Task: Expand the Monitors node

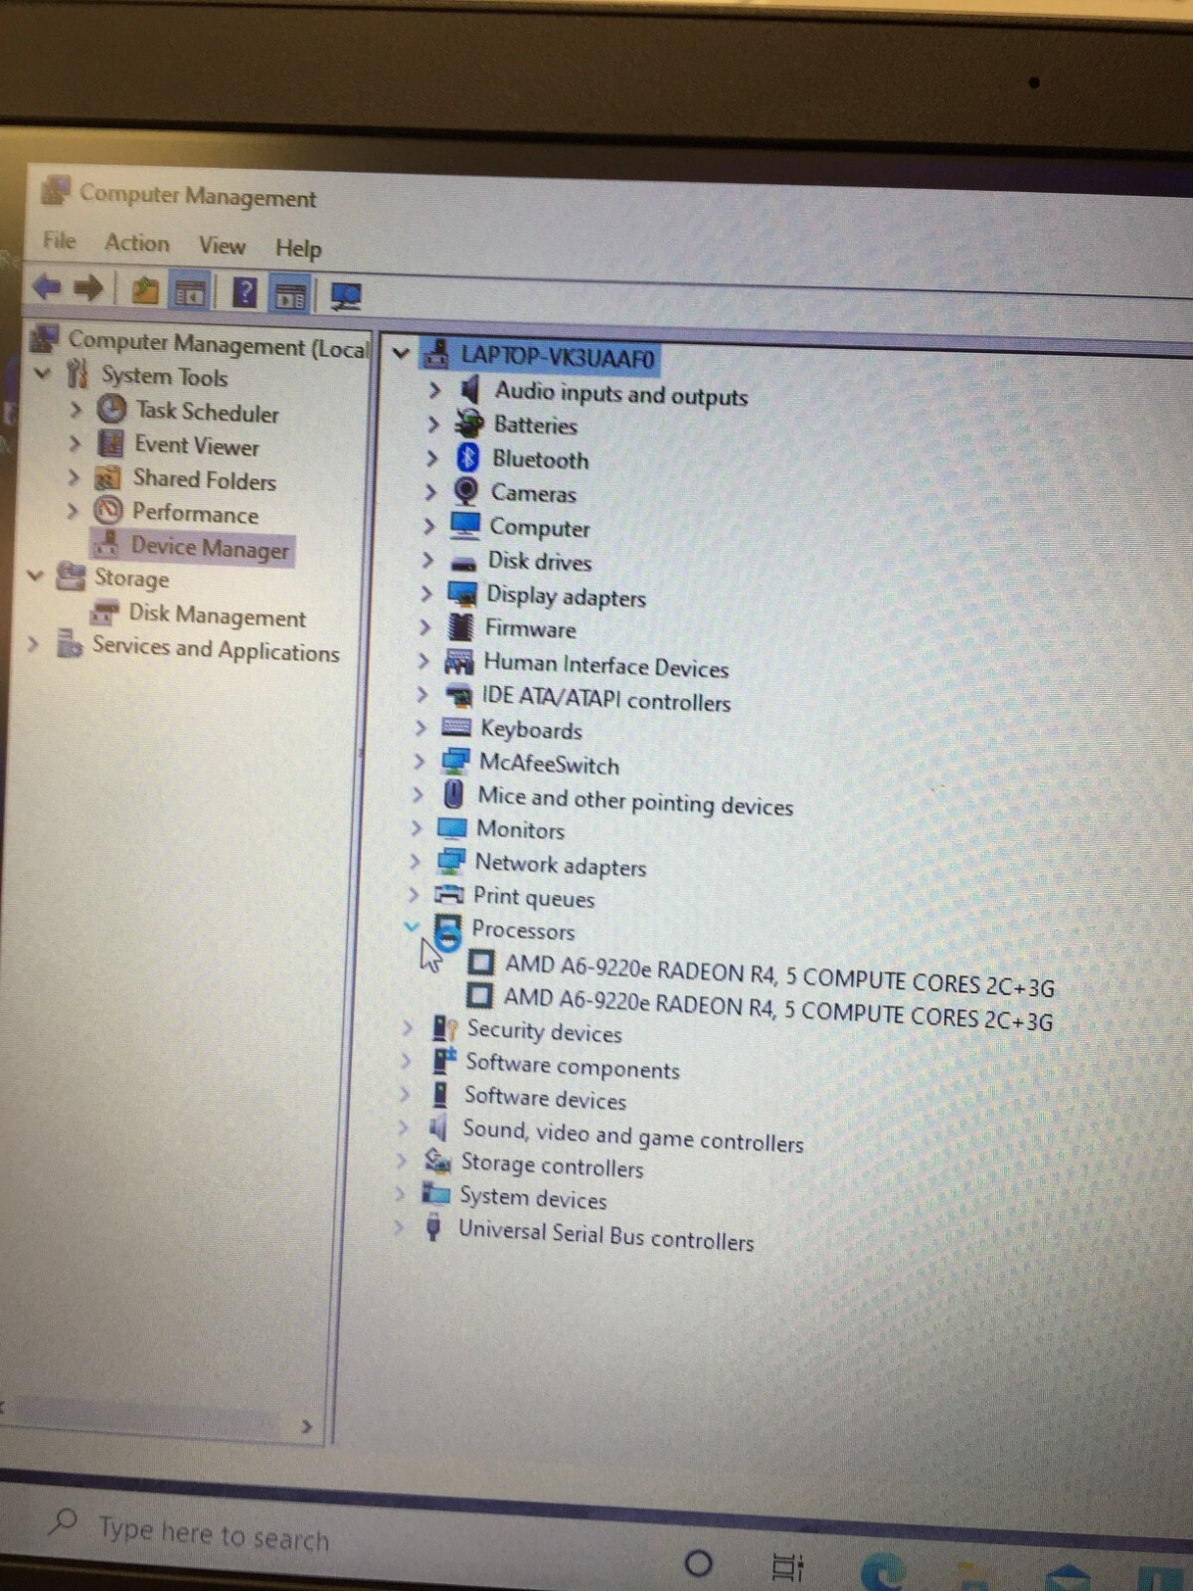Action: tap(417, 827)
